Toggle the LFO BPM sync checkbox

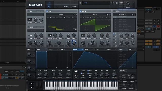click(88, 71)
